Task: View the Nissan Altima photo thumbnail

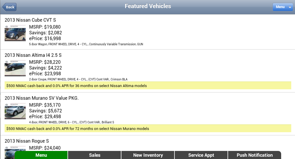Action: point(15,68)
